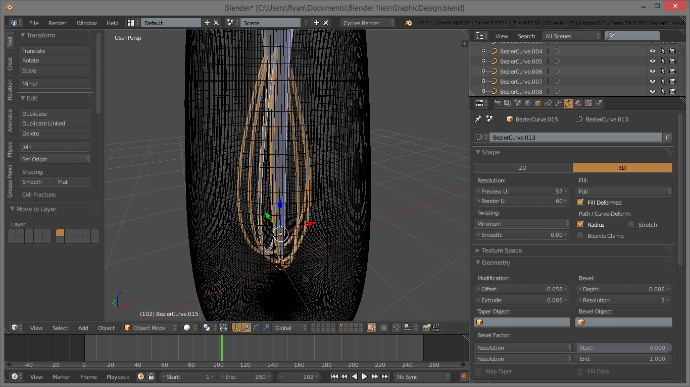Toggle auto-keyframe record button
The height and width of the screenshot is (387, 690).
point(464,376)
